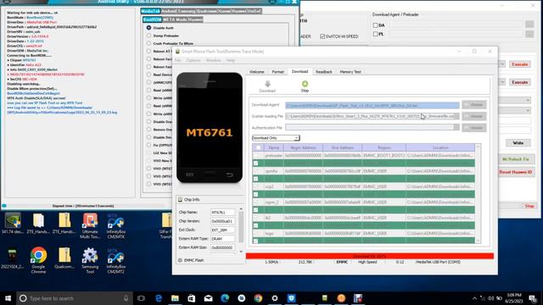The image size is (543, 305).
Task: Click the partition table scroll-down arrow
Action: pos(479,241)
